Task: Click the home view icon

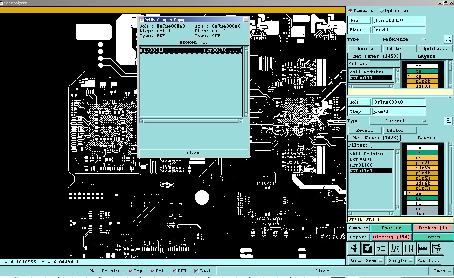Action: point(353,249)
